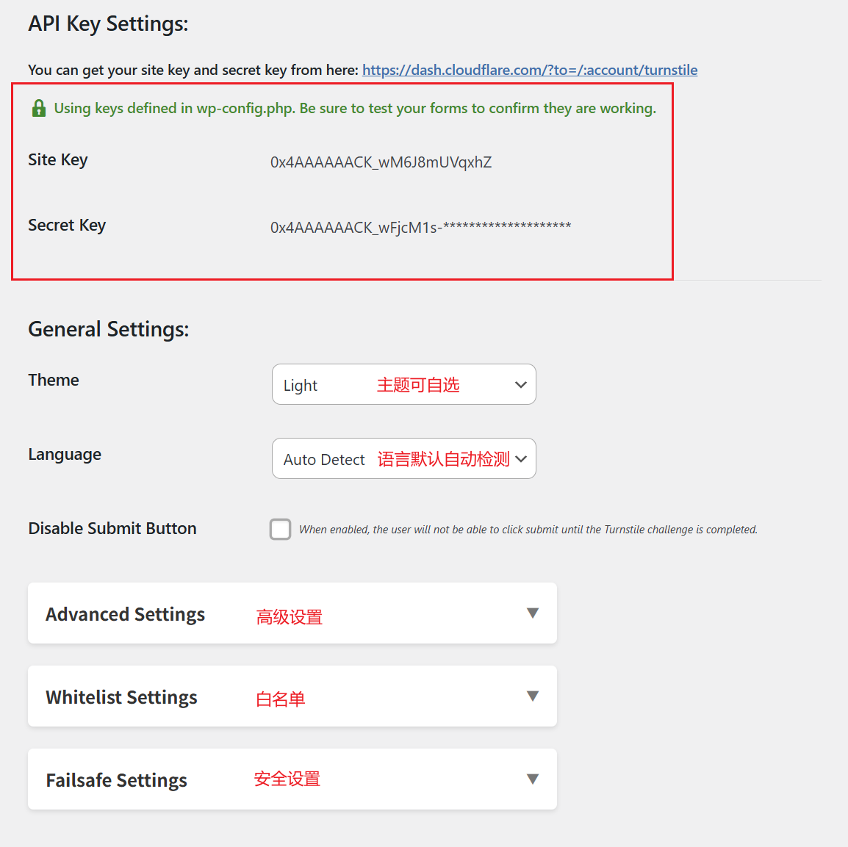Open the Cloudflare Turnstile dashboard link
The height and width of the screenshot is (847, 848).
[x=529, y=70]
